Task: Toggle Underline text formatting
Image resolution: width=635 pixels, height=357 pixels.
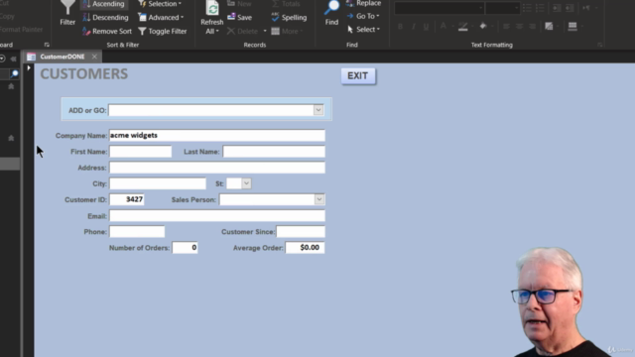Action: tap(426, 27)
